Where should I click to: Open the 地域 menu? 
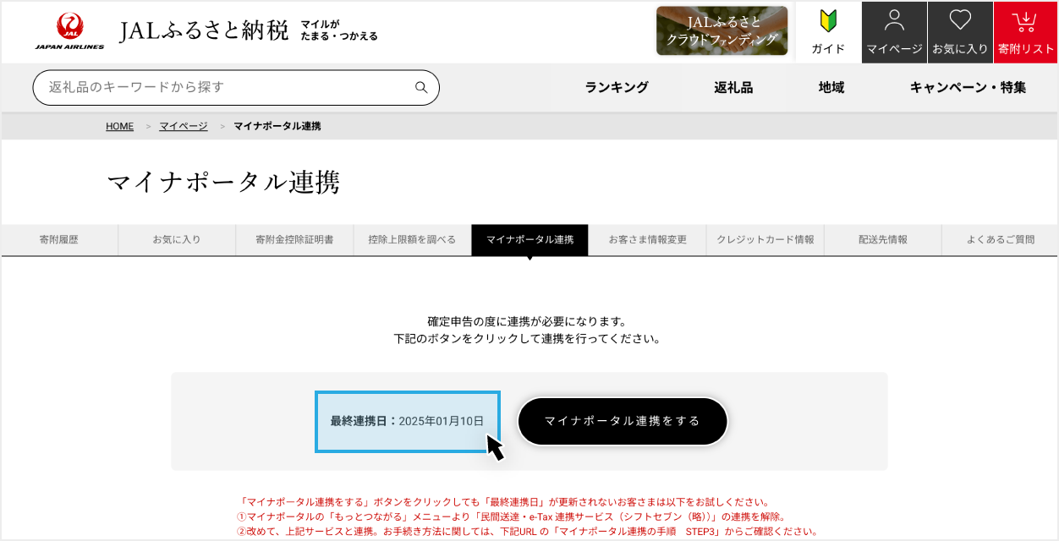[x=831, y=87]
